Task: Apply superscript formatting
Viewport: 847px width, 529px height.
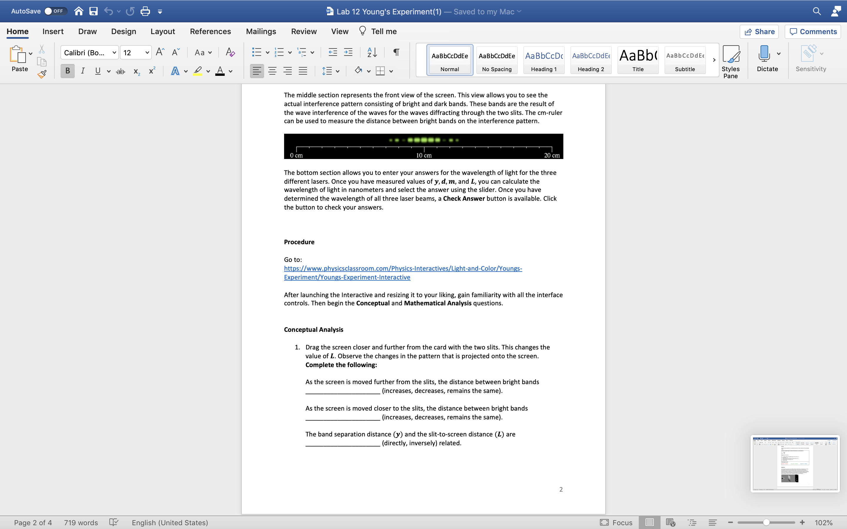Action: point(152,71)
